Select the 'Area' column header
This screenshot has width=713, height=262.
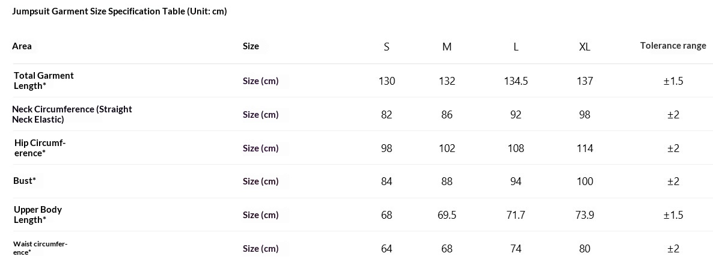coord(22,46)
